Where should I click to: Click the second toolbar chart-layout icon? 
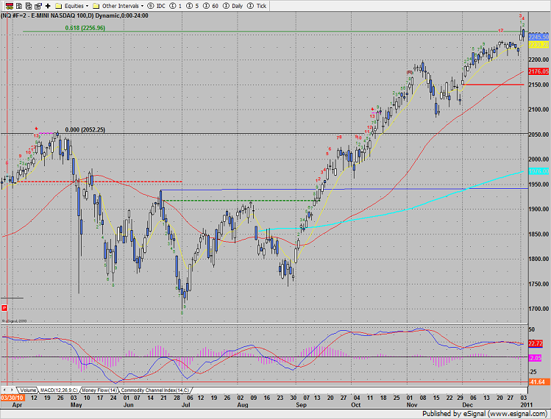click(x=19, y=6)
